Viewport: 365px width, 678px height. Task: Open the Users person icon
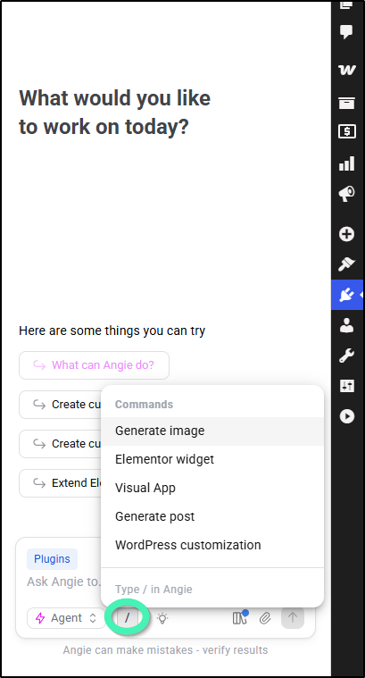346,325
